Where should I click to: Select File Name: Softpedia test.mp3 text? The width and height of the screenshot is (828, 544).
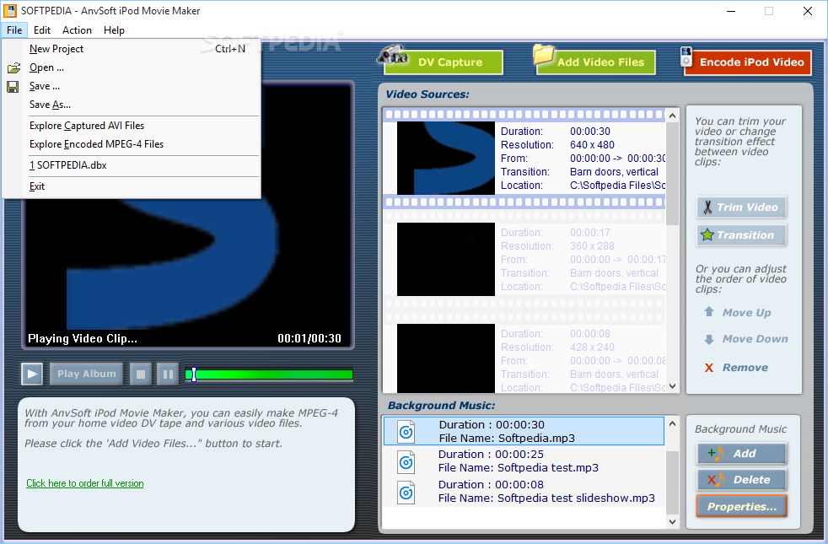tap(518, 468)
